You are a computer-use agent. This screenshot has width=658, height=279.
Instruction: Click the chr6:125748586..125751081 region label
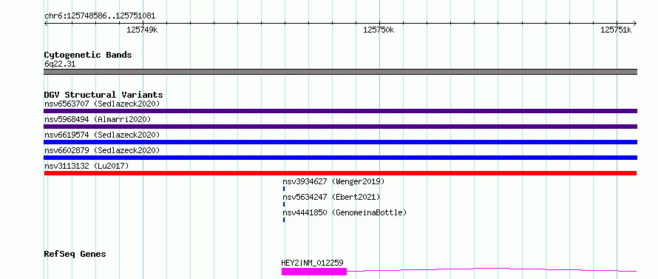coord(100,16)
